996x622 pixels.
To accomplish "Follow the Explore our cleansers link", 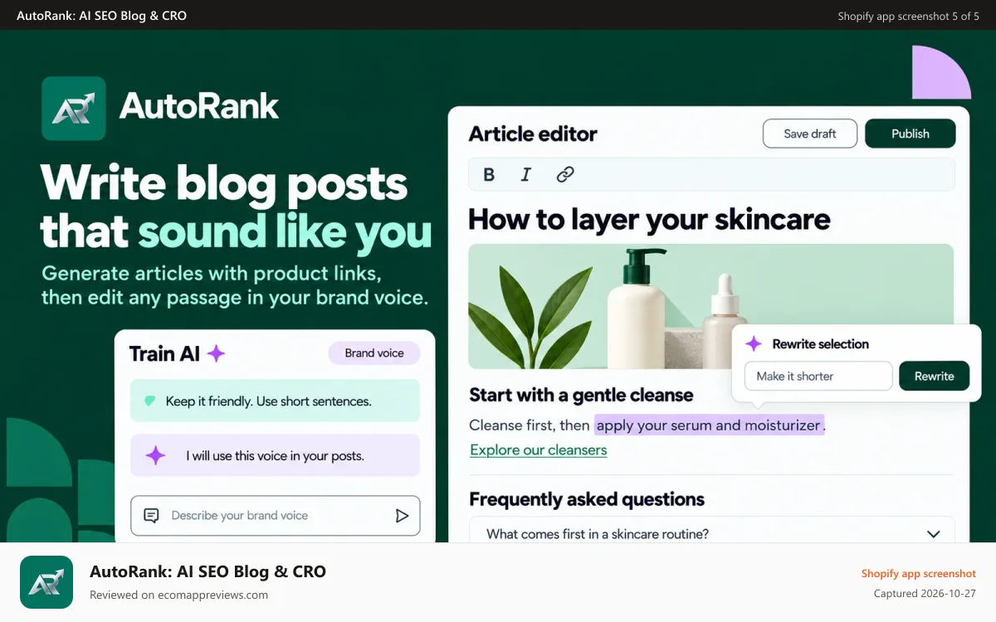I will click(x=538, y=449).
